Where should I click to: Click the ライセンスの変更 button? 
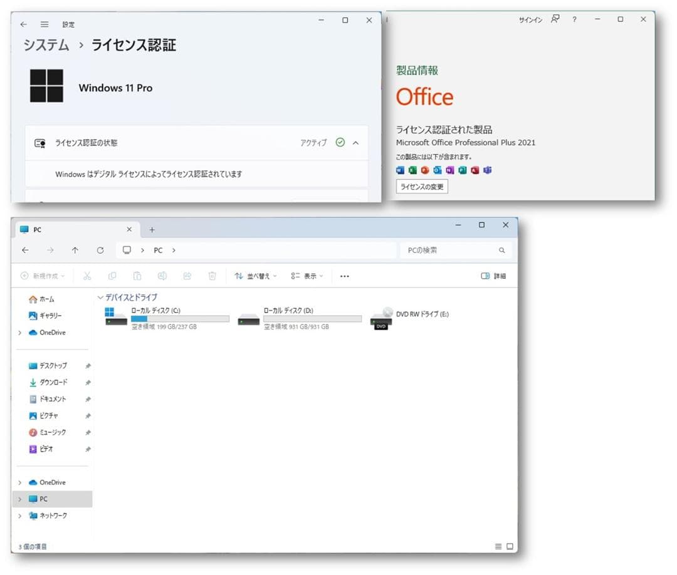(422, 186)
